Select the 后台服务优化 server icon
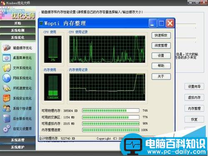The width and height of the screenshot is (208, 156). pos(7,119)
